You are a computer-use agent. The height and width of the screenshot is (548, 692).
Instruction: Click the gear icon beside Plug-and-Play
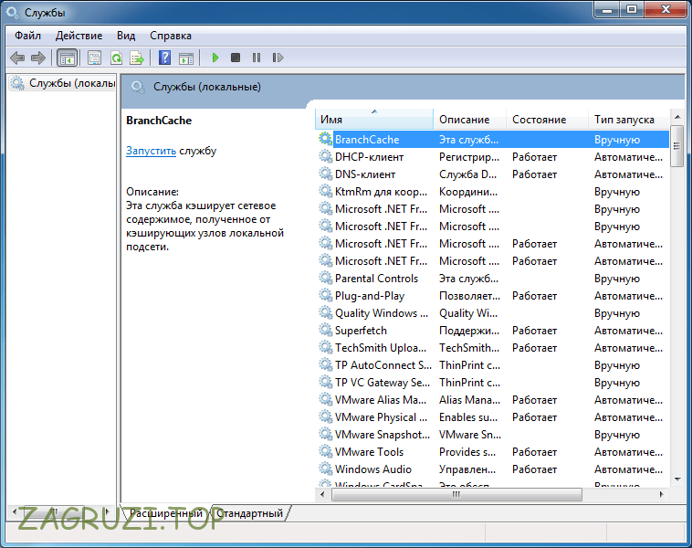point(326,295)
